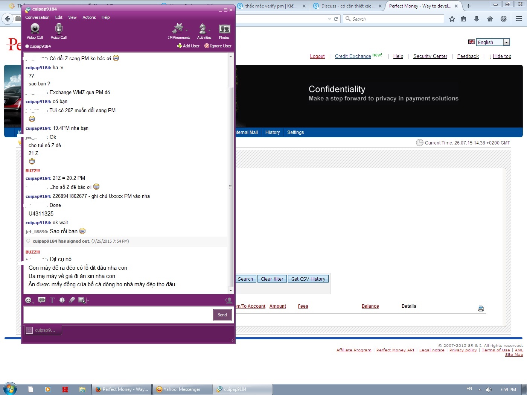The width and height of the screenshot is (527, 395).
Task: Show hidden system tray icons
Action: coord(480,389)
